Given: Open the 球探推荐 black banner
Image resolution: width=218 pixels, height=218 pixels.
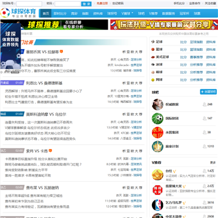Looking at the screenshot, I should pos(64,25).
